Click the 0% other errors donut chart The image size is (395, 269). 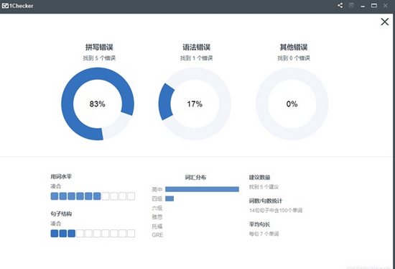[292, 104]
